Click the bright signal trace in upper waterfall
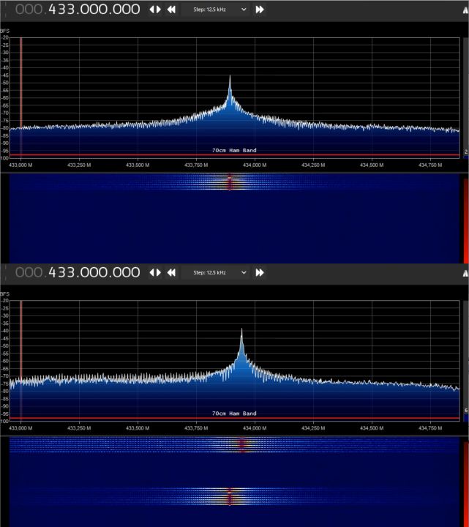Viewport: 469px width, 527px height. (230, 182)
